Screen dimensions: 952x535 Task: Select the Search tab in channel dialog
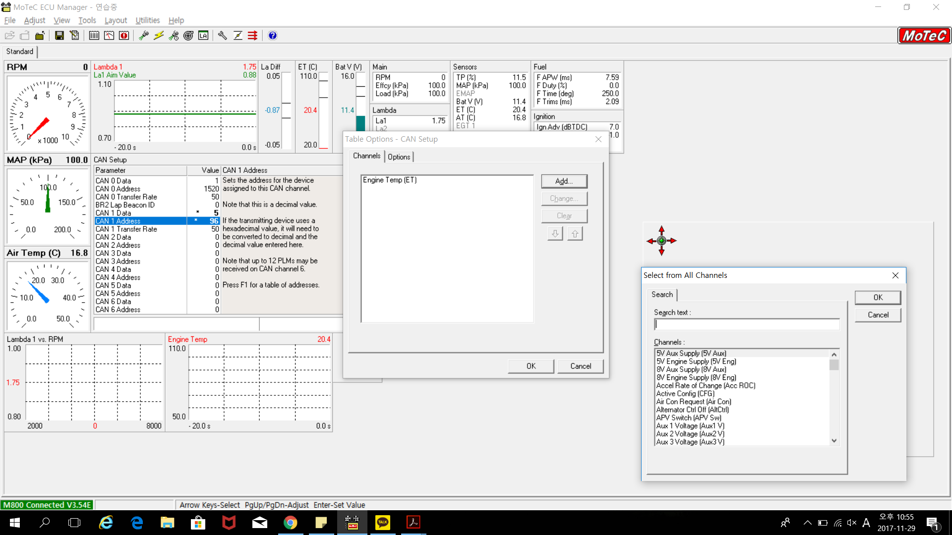[x=662, y=295]
